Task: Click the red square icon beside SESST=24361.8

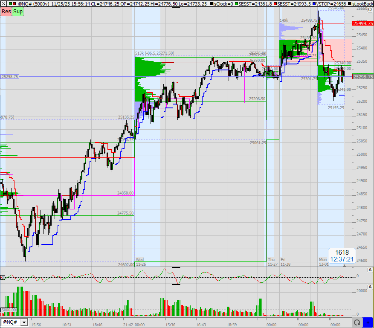Action: coord(235,3)
